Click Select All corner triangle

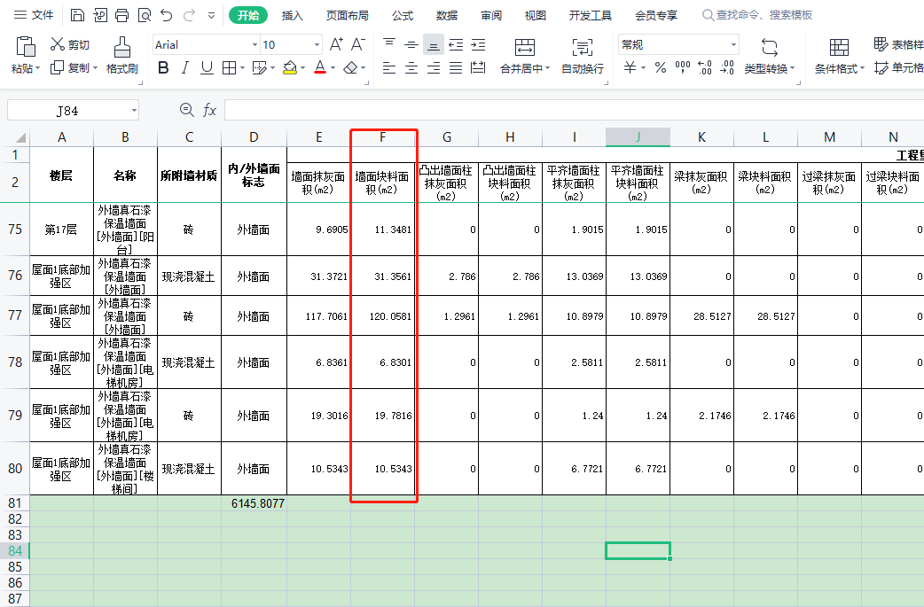coord(20,137)
